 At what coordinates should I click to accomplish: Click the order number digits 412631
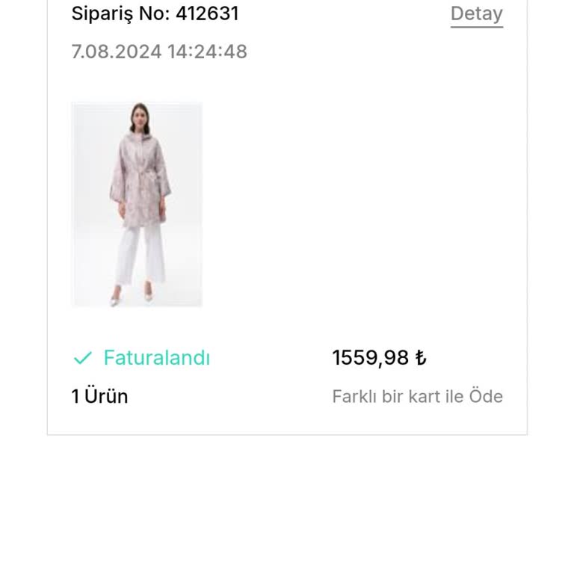point(207,13)
